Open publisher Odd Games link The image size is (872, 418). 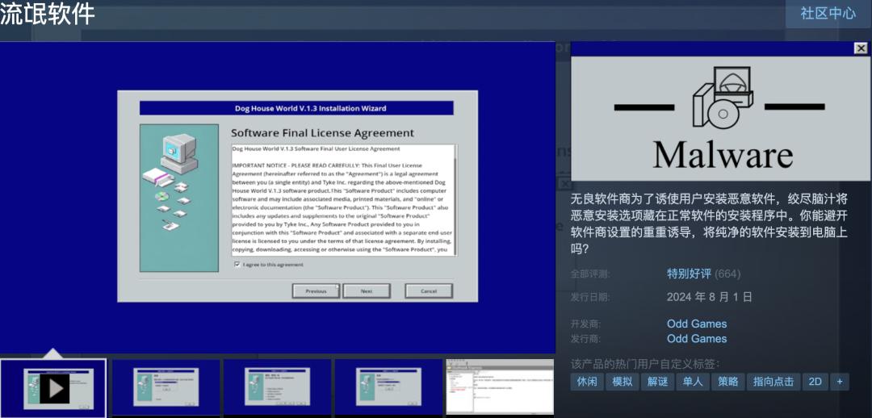(x=697, y=338)
